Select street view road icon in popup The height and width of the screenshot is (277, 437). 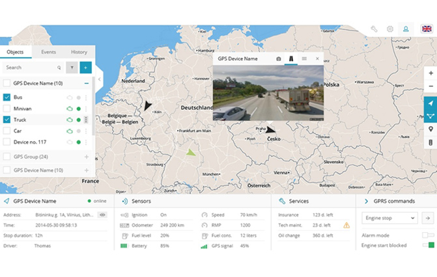click(x=291, y=59)
